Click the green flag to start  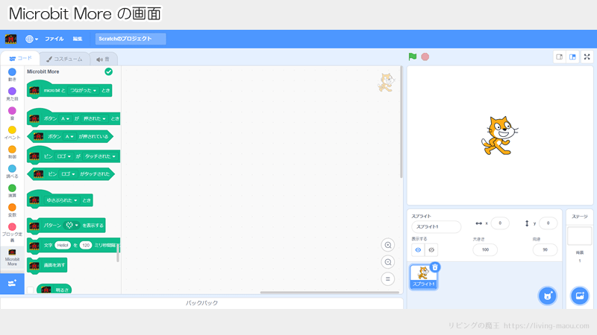pos(413,57)
